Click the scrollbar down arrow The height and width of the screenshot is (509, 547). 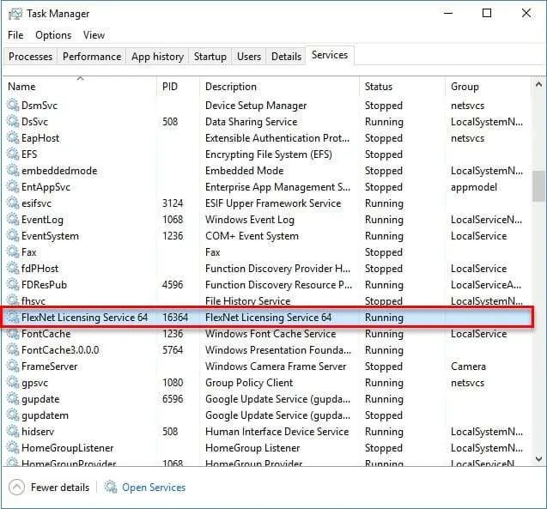[x=538, y=459]
